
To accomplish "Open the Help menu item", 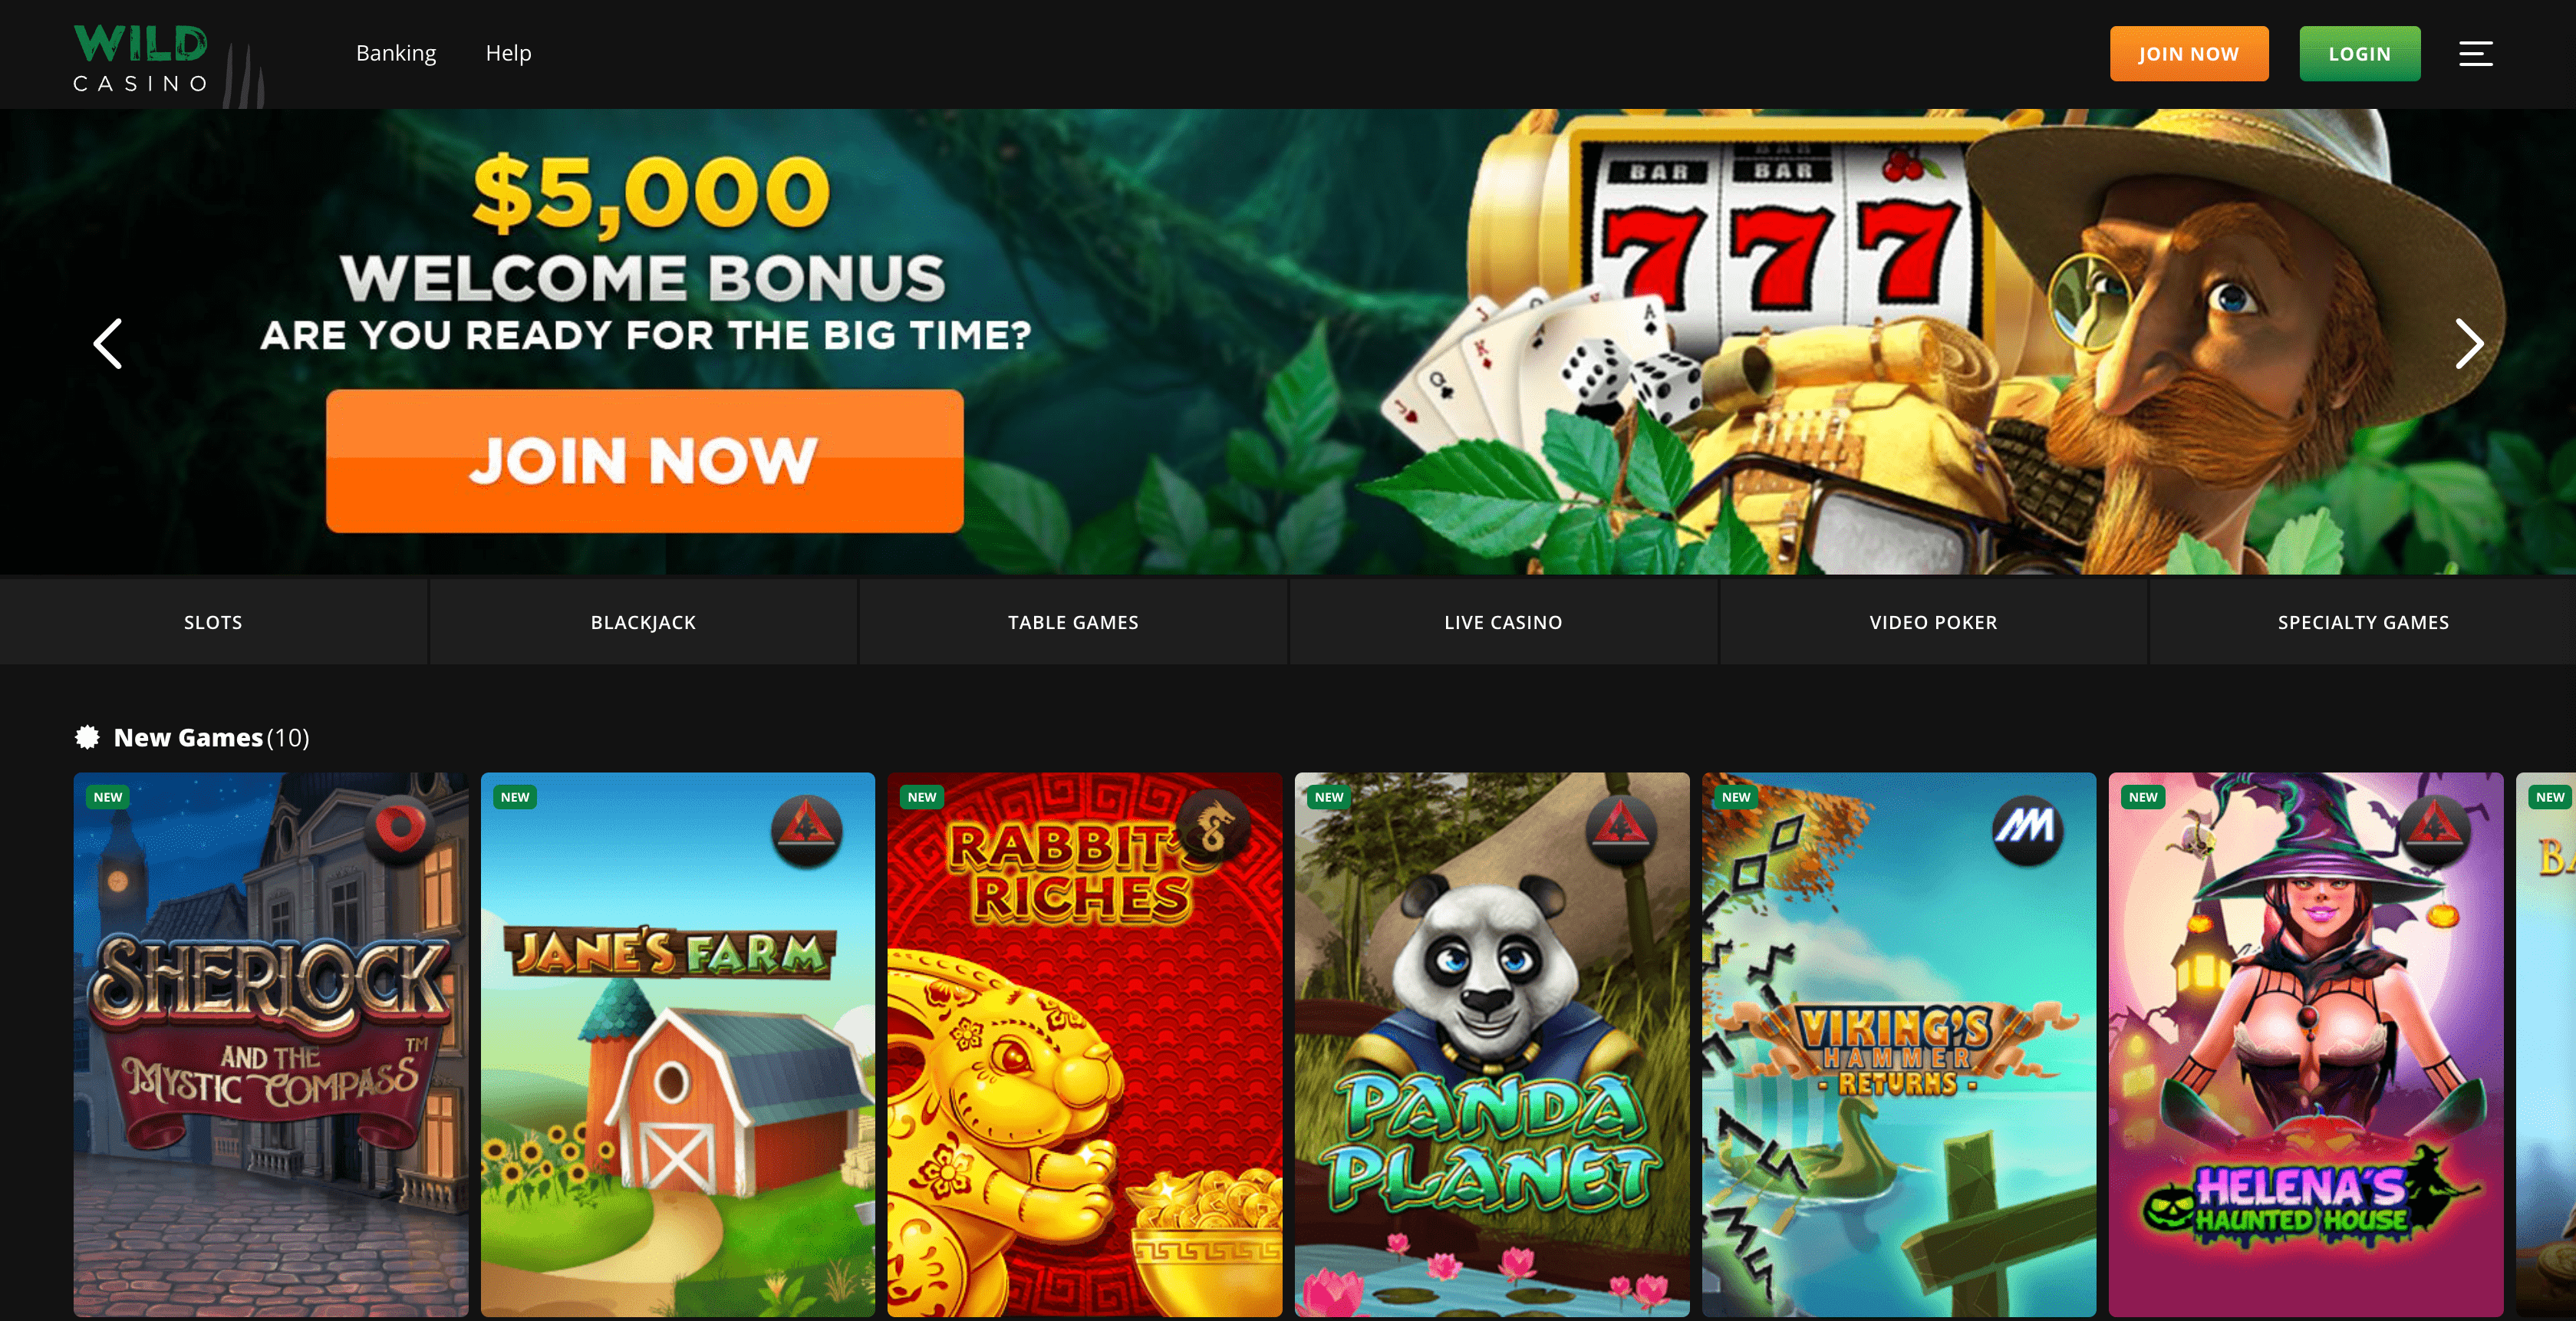I will [508, 53].
